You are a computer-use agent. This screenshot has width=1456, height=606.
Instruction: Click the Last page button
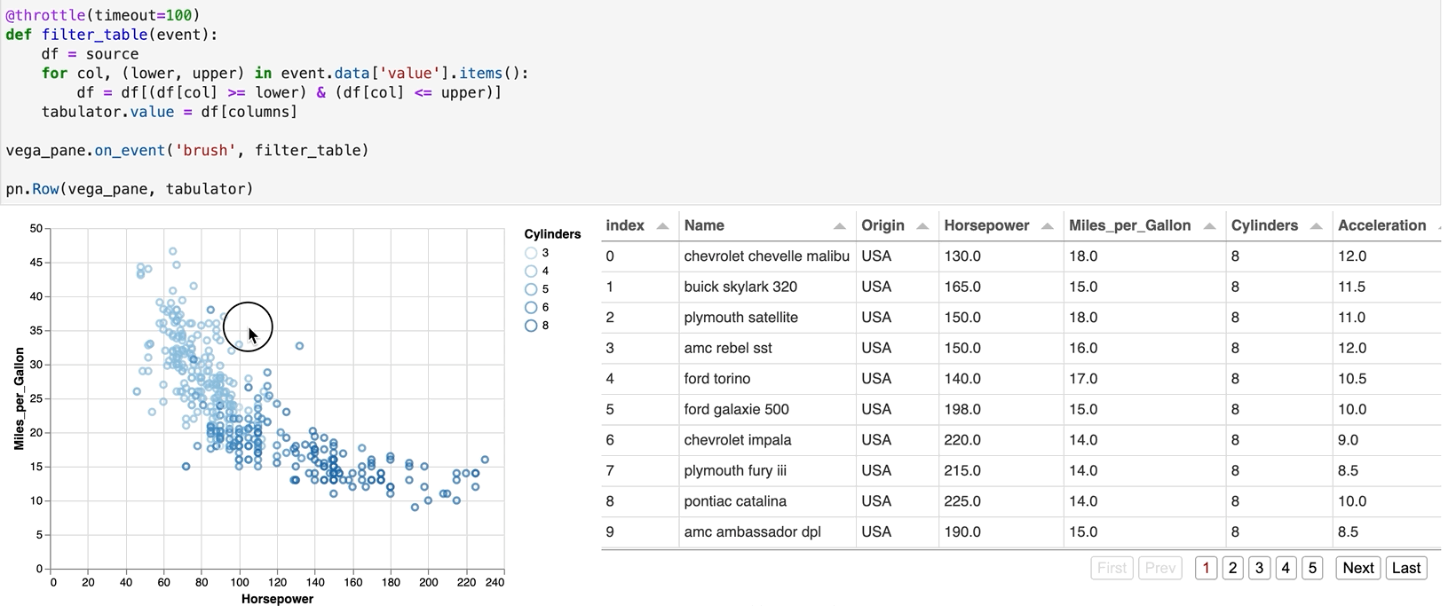(x=1406, y=568)
